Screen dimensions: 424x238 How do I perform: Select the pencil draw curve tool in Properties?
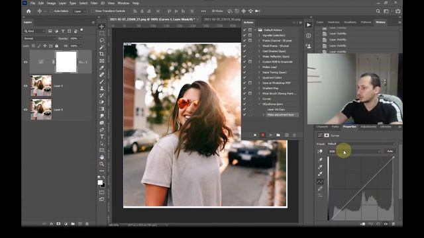(320, 188)
